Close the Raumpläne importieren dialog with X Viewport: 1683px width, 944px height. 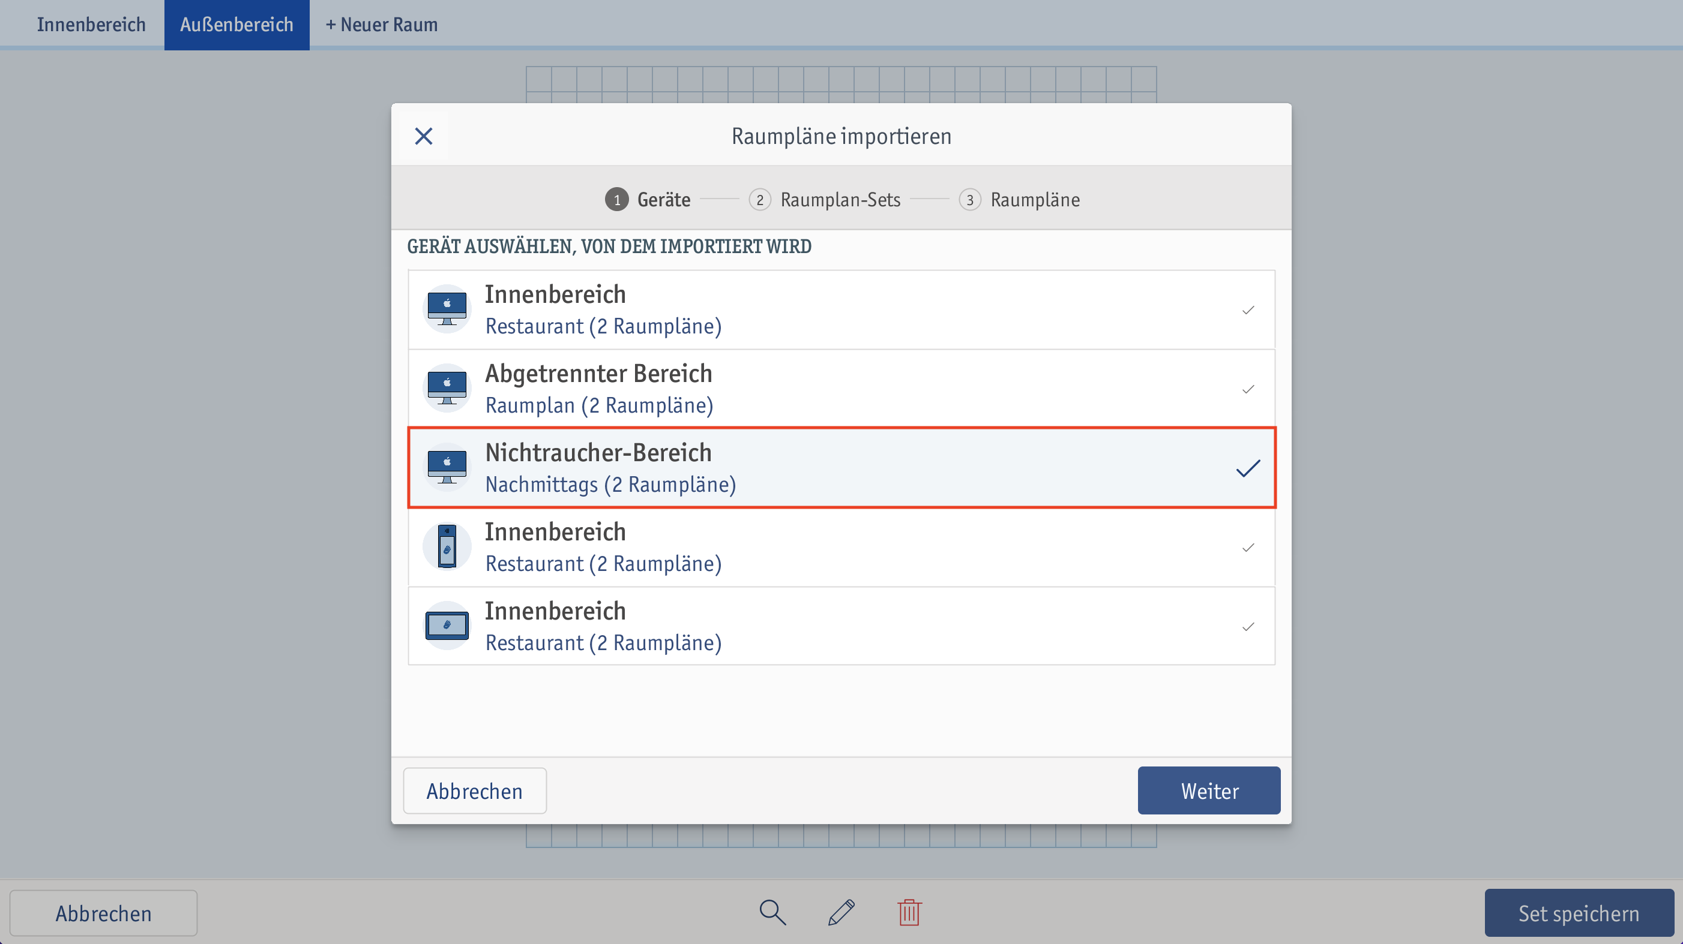tap(423, 136)
